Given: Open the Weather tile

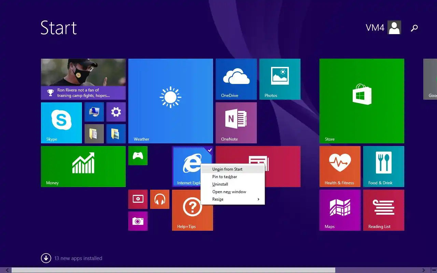Looking at the screenshot, I should point(171,101).
